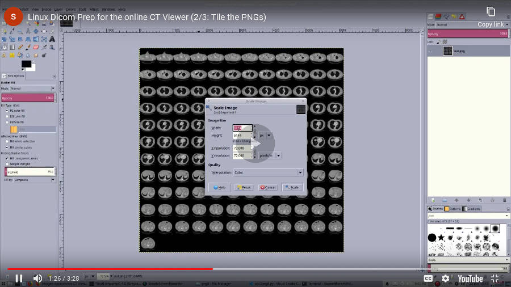
Task: Select the Eraser tool
Action: tap(36, 47)
